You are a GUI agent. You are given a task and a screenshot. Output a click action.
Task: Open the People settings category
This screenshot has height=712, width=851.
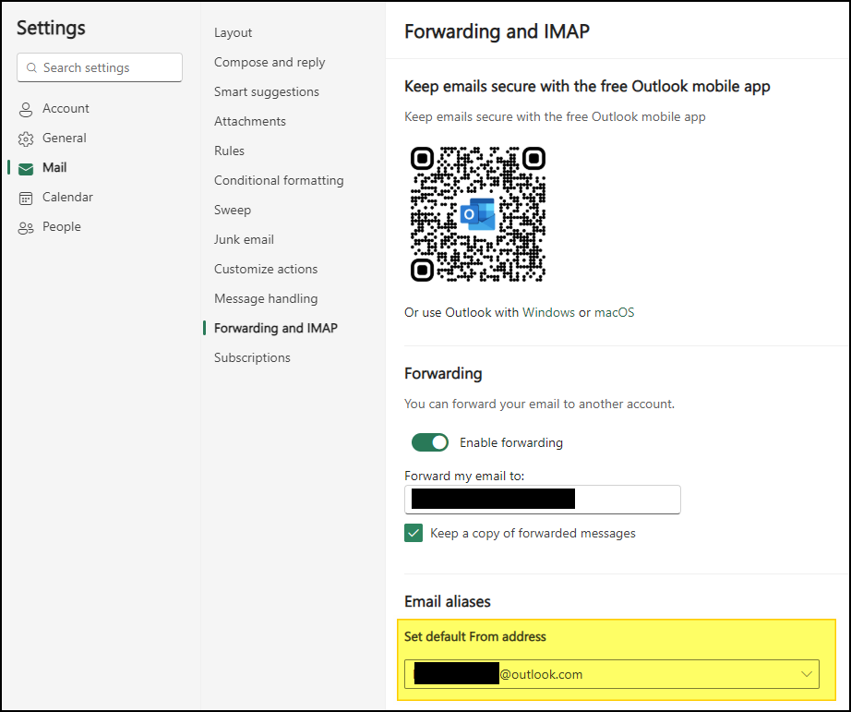click(61, 226)
